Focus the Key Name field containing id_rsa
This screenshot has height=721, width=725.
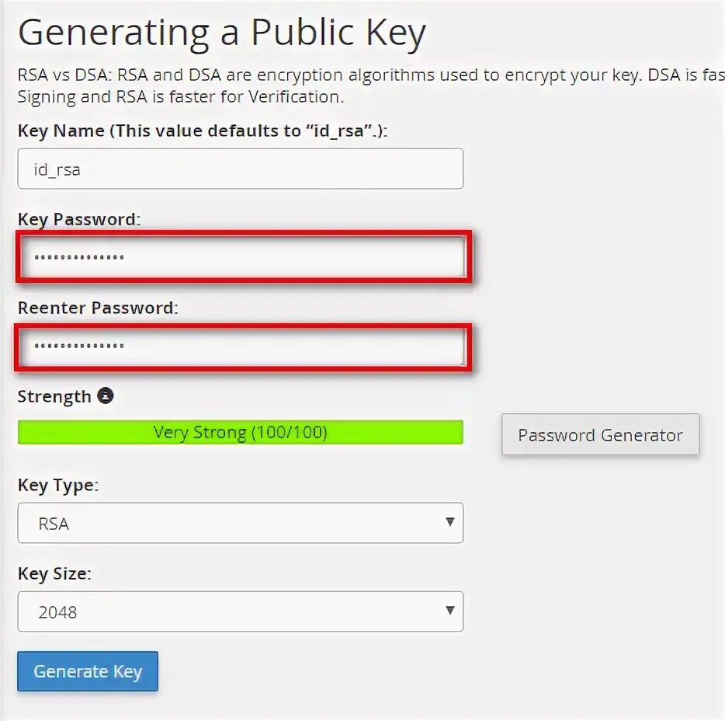coord(240,169)
